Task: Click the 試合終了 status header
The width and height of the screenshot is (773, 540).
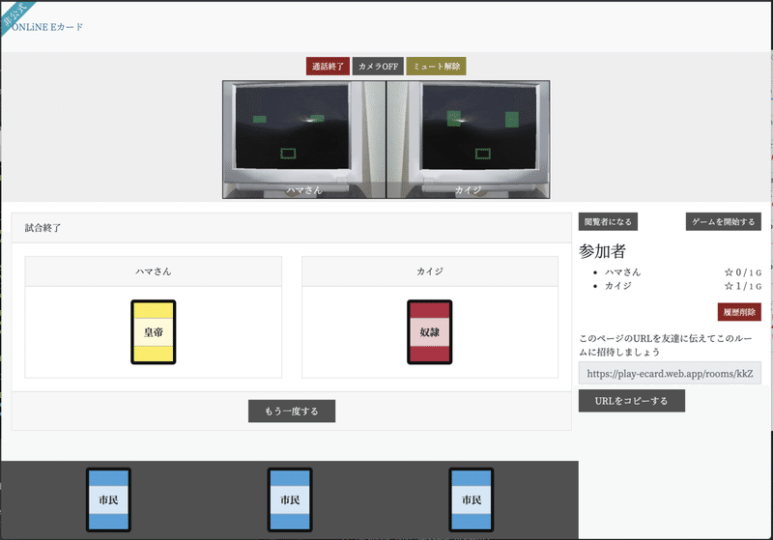Action: point(292,228)
